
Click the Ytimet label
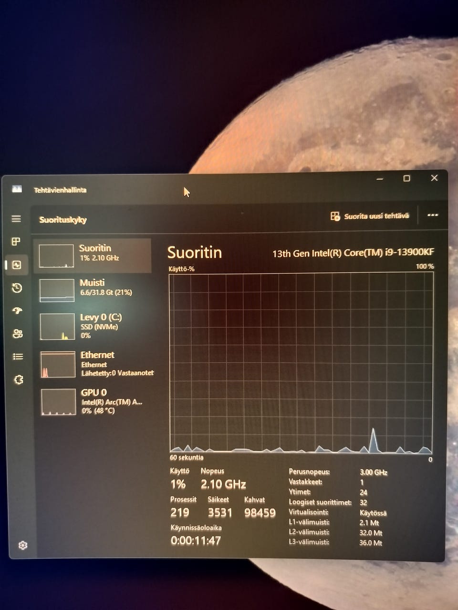[300, 492]
